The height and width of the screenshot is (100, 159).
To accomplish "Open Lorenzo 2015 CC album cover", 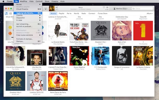I will (37, 81).
